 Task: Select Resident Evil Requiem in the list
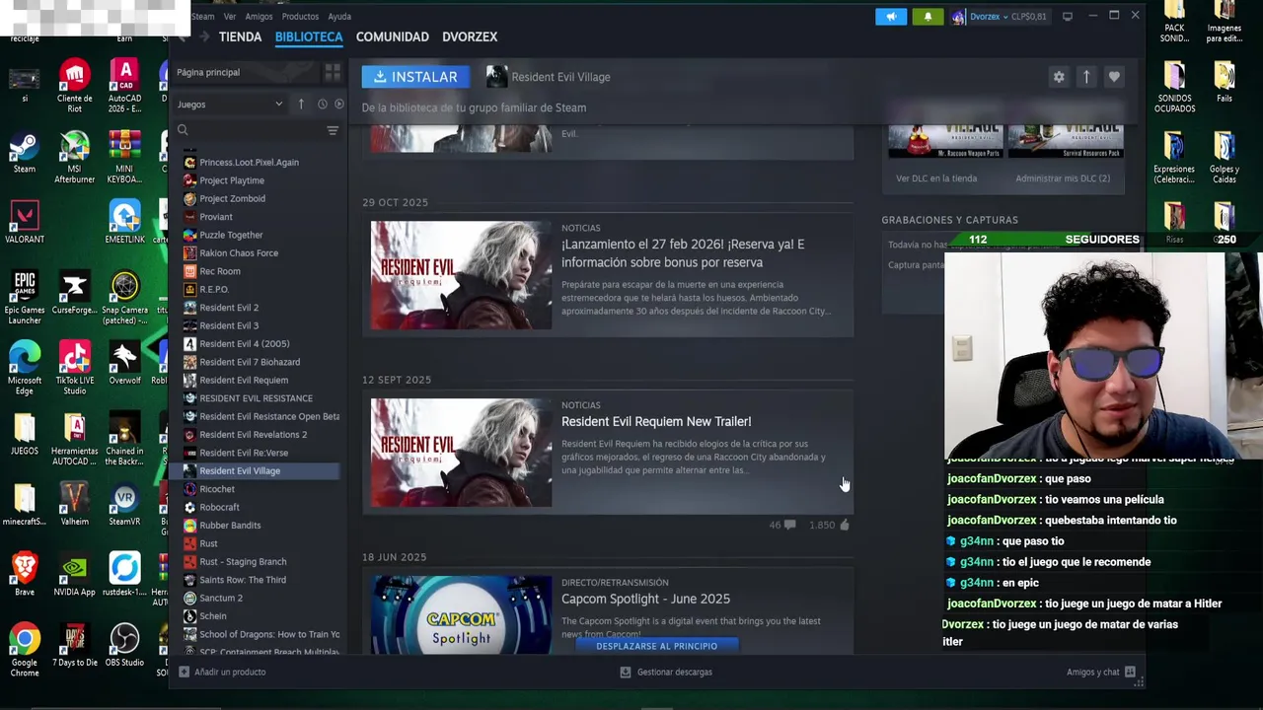[x=244, y=380]
